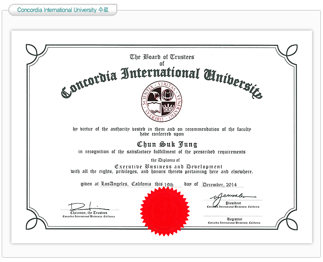Click 'the Diploma of' text
Screen dimensions: 323x262
[165, 160]
